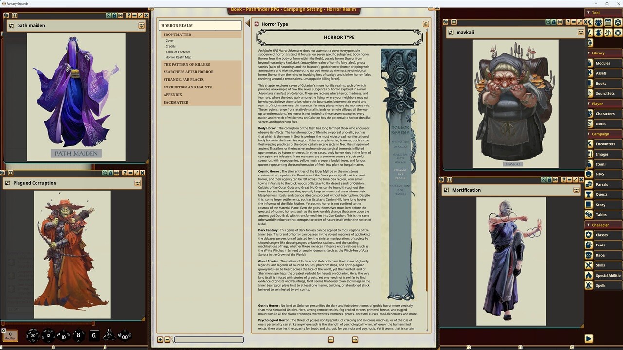Image resolution: width=623 pixels, height=350 pixels.
Task: Open the Credits page link
Action: tap(170, 46)
